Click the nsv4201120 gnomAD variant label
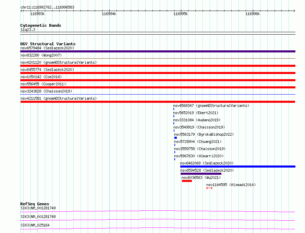305x233 pixels. click(59, 62)
